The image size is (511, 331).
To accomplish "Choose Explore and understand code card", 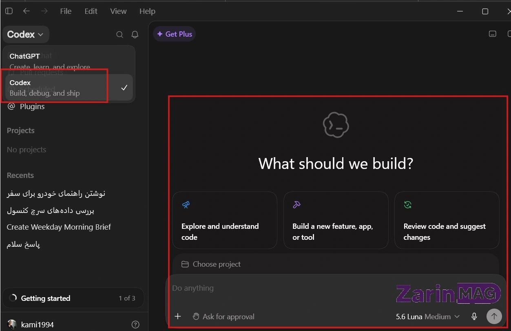I will (225, 220).
